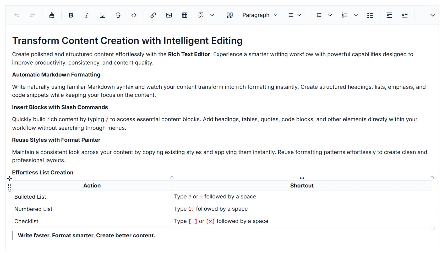This screenshot has height=253, width=442.
Task: Toggle underline formatting
Action: [x=102, y=15]
